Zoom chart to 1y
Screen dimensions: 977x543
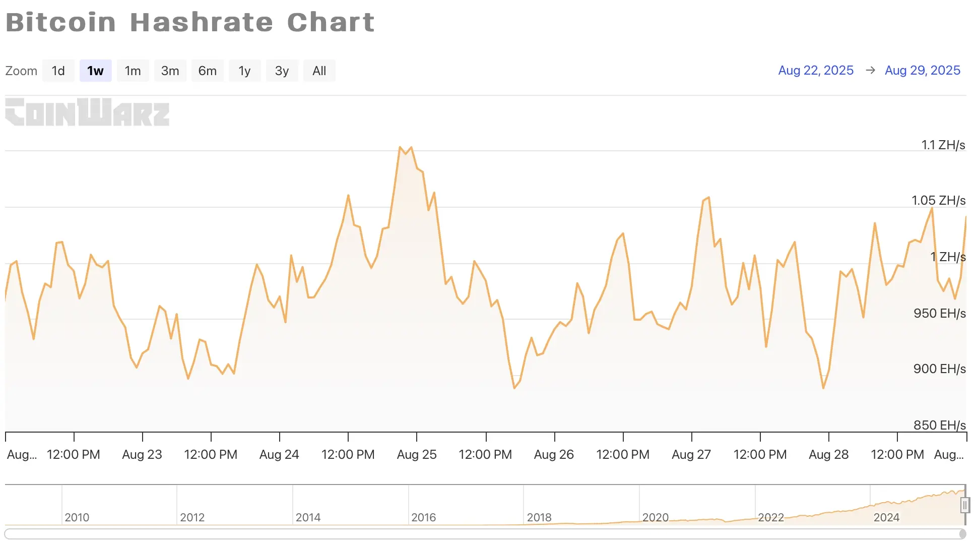(244, 71)
